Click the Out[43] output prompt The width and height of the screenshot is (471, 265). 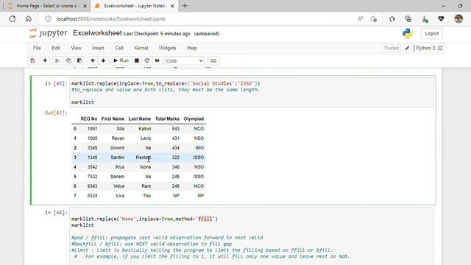coord(56,113)
